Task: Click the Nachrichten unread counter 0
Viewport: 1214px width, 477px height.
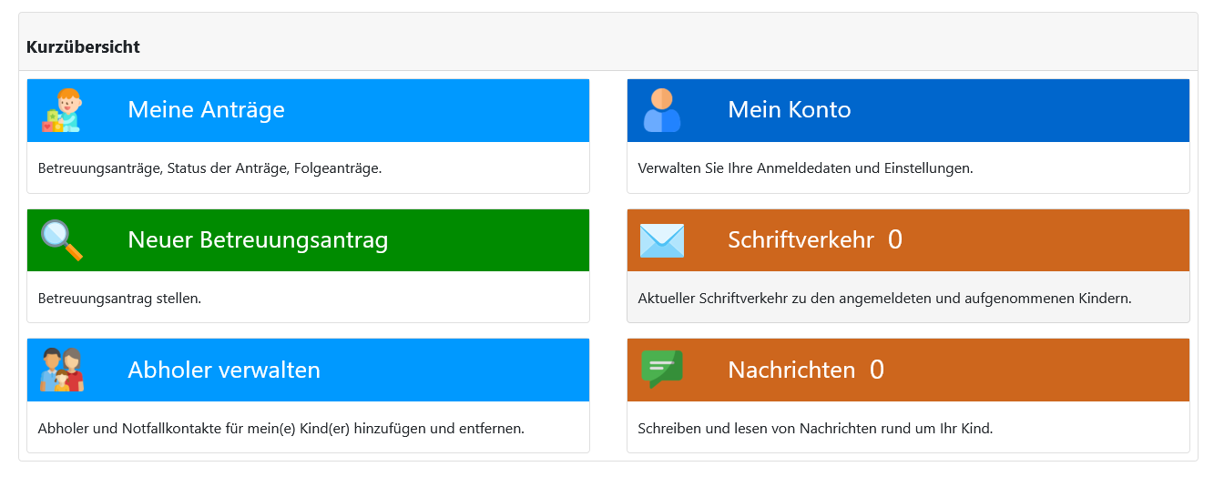Action: coord(877,370)
